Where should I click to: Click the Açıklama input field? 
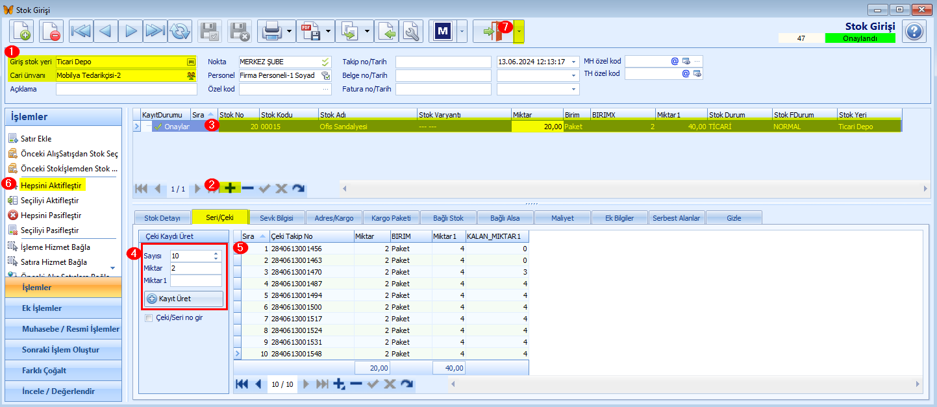pyautogui.click(x=126, y=89)
